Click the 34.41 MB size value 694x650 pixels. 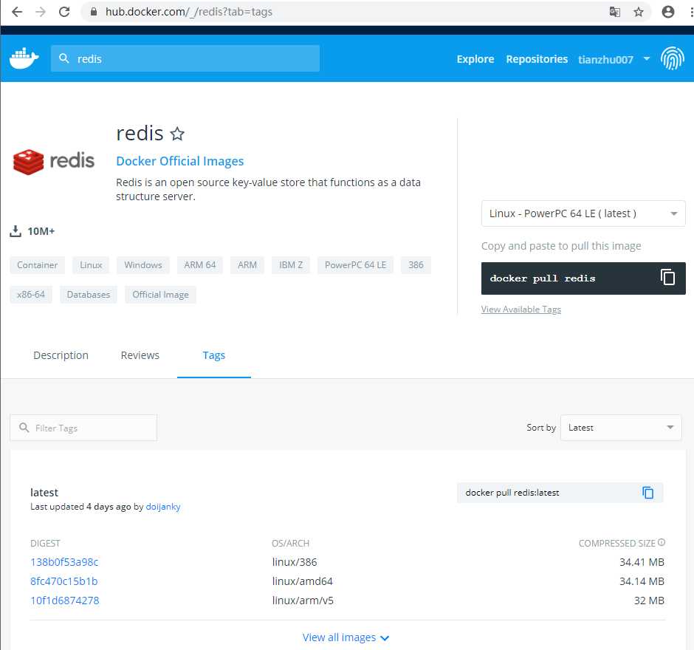click(642, 562)
